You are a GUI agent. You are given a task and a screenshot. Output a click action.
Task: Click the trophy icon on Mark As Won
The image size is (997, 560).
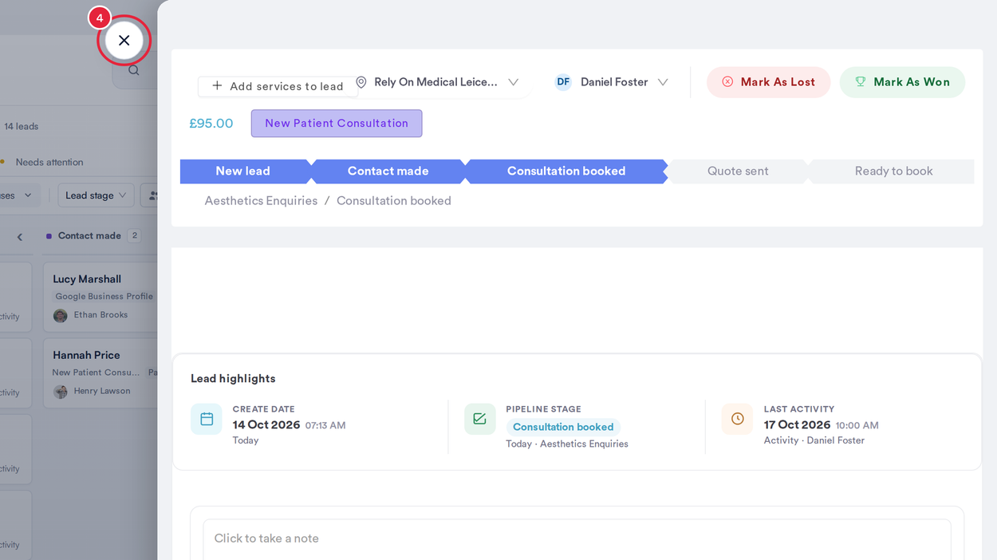861,81
